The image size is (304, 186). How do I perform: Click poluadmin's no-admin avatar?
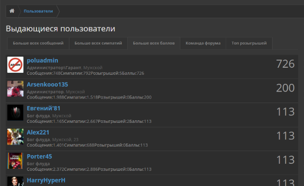15,65
